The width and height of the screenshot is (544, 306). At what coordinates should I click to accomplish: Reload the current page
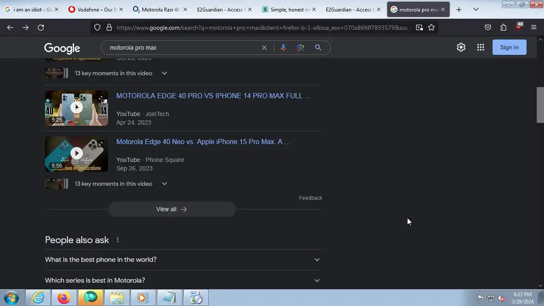click(41, 27)
